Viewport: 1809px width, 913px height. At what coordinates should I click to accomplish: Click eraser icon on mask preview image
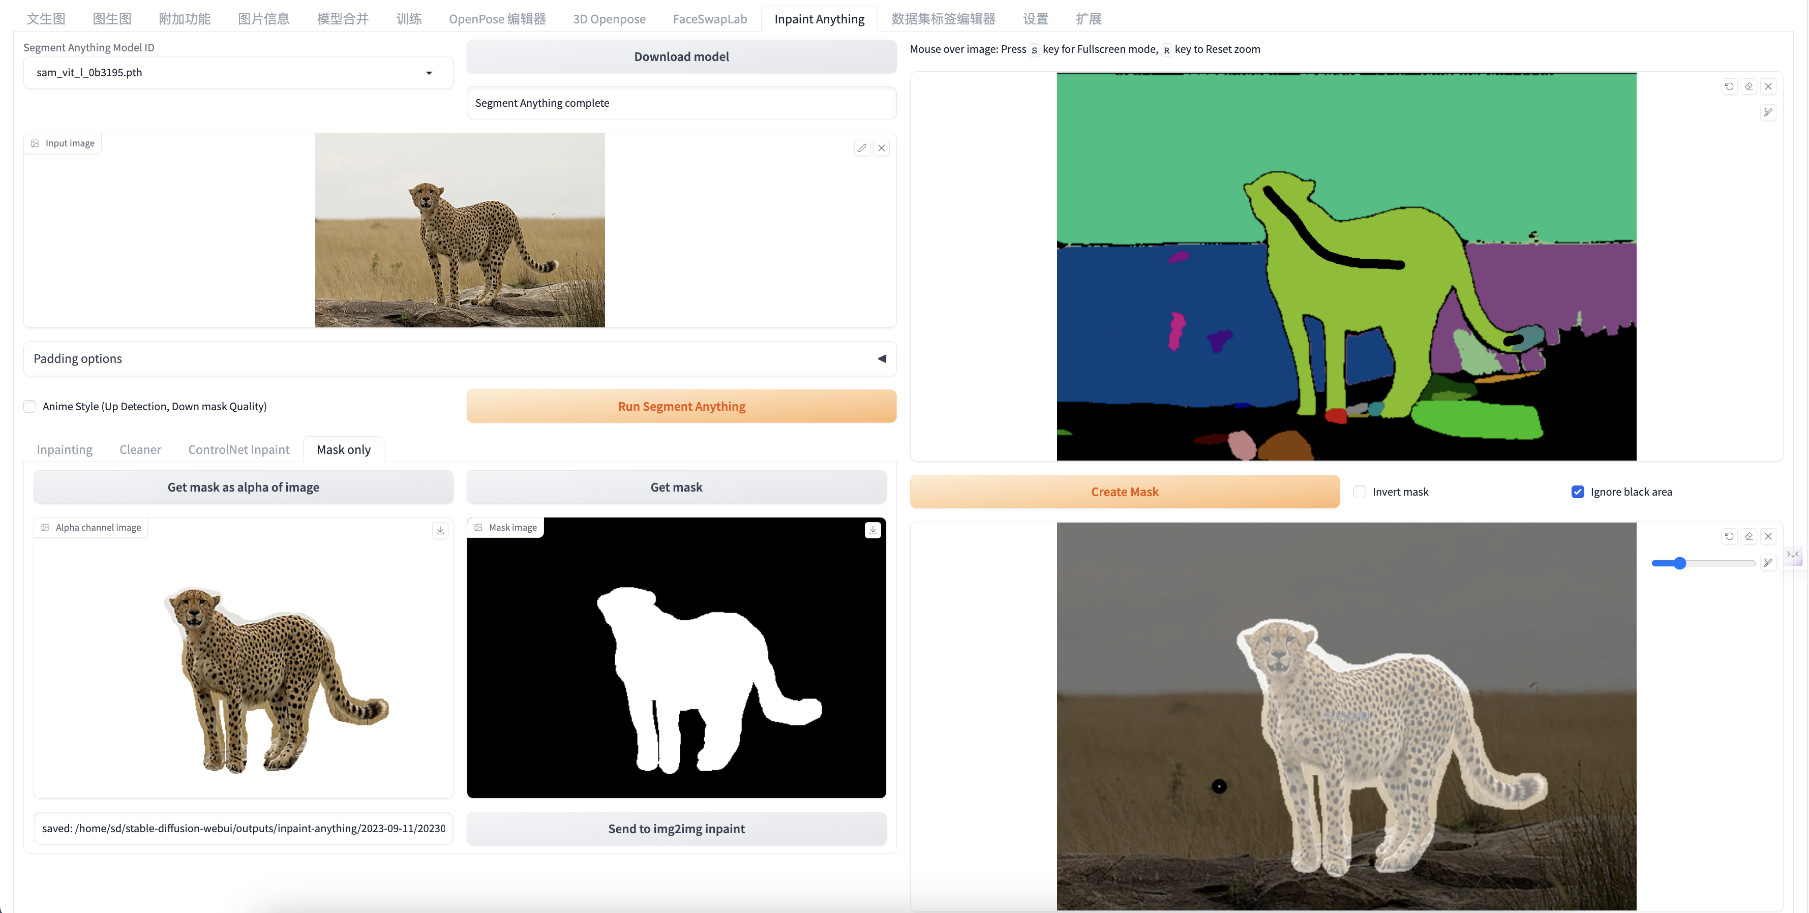(x=1748, y=536)
